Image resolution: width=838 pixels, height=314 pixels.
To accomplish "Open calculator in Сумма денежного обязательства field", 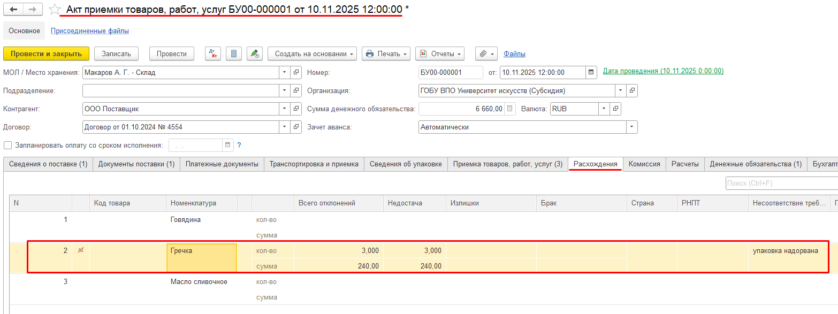I will 511,109.
